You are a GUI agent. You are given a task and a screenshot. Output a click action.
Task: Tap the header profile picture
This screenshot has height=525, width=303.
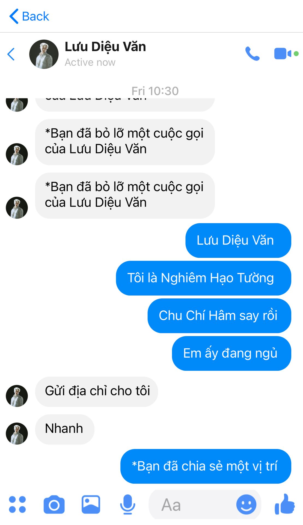tap(44, 54)
